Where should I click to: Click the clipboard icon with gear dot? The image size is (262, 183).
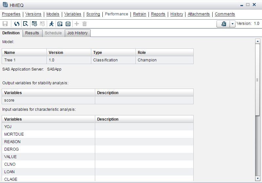pos(60,24)
